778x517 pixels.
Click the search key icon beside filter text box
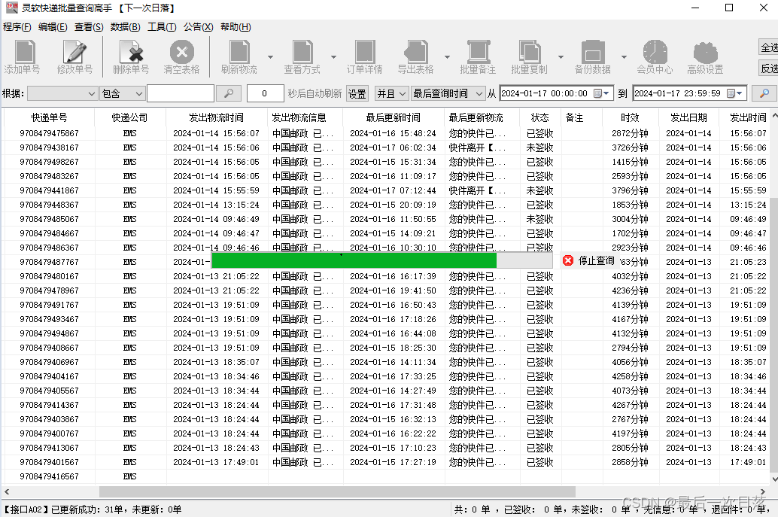(229, 93)
